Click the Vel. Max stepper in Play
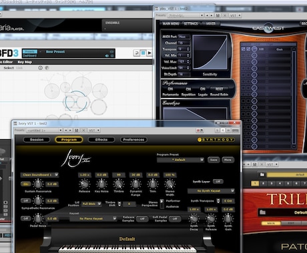The height and width of the screenshot is (253, 307). click(188, 61)
